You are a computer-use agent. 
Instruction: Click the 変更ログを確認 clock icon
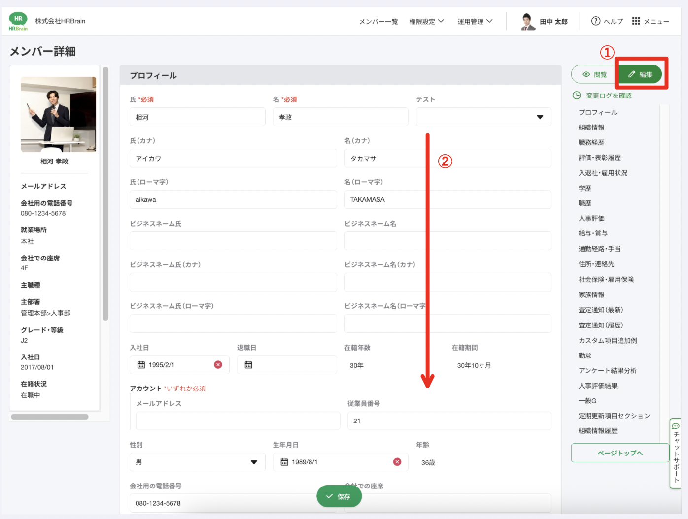[577, 96]
